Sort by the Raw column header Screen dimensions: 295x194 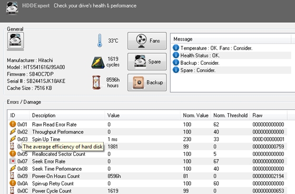click(269, 115)
